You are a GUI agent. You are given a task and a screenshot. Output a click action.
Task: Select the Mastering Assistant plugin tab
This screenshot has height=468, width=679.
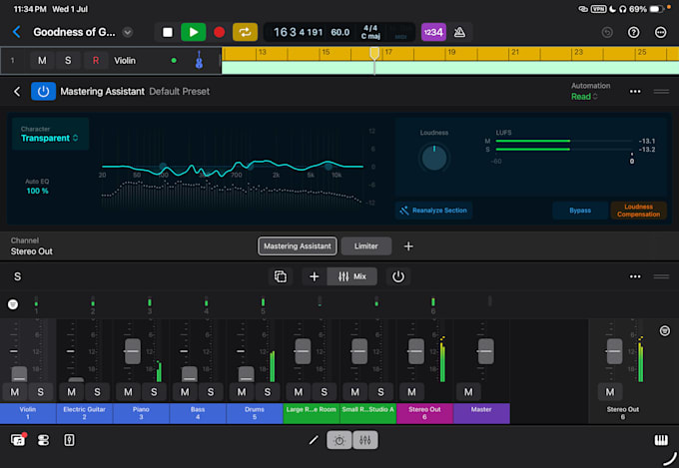point(298,245)
